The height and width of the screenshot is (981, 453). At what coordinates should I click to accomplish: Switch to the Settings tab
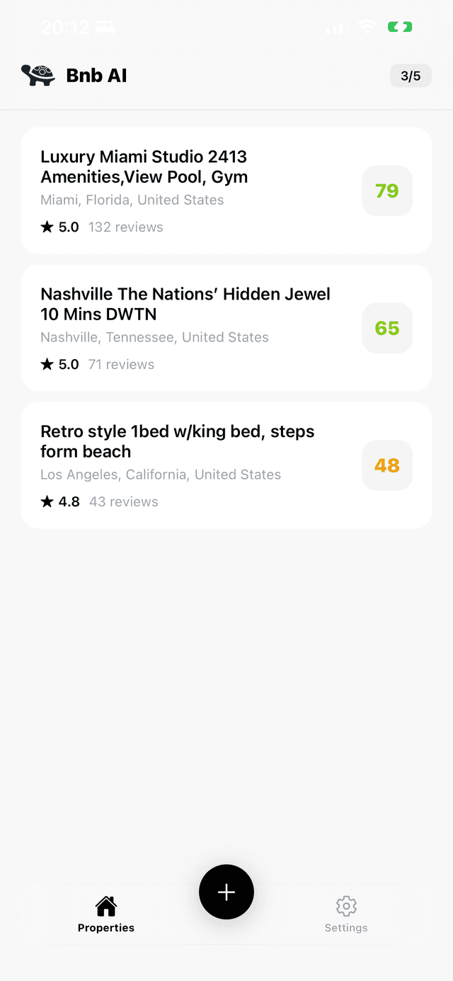(346, 914)
